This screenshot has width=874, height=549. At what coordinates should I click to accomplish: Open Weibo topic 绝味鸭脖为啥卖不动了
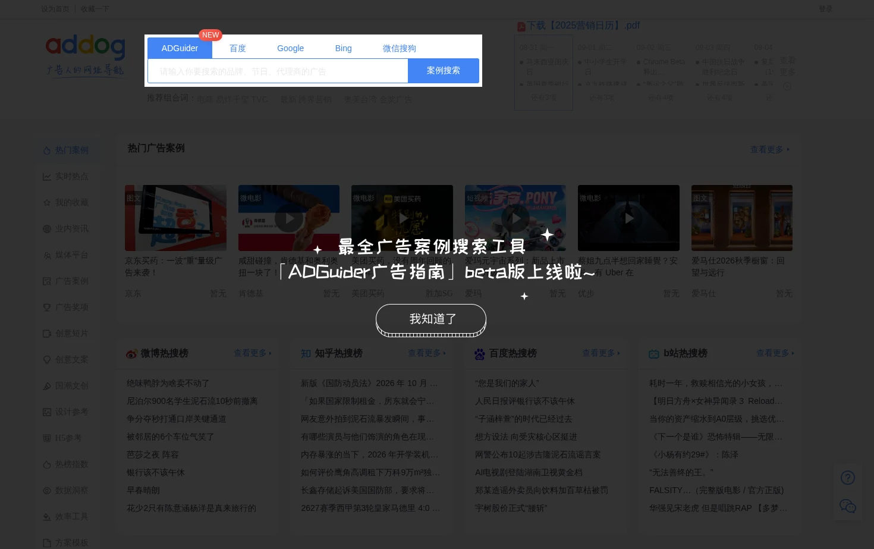[x=168, y=384]
